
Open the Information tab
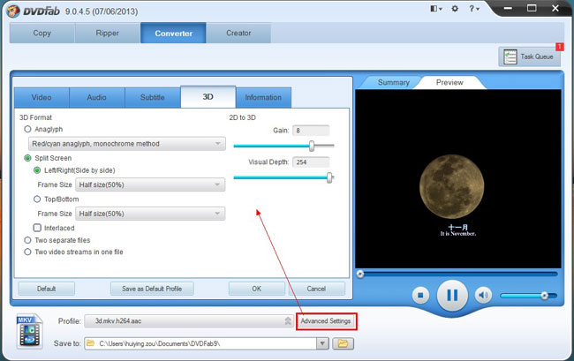tap(263, 97)
